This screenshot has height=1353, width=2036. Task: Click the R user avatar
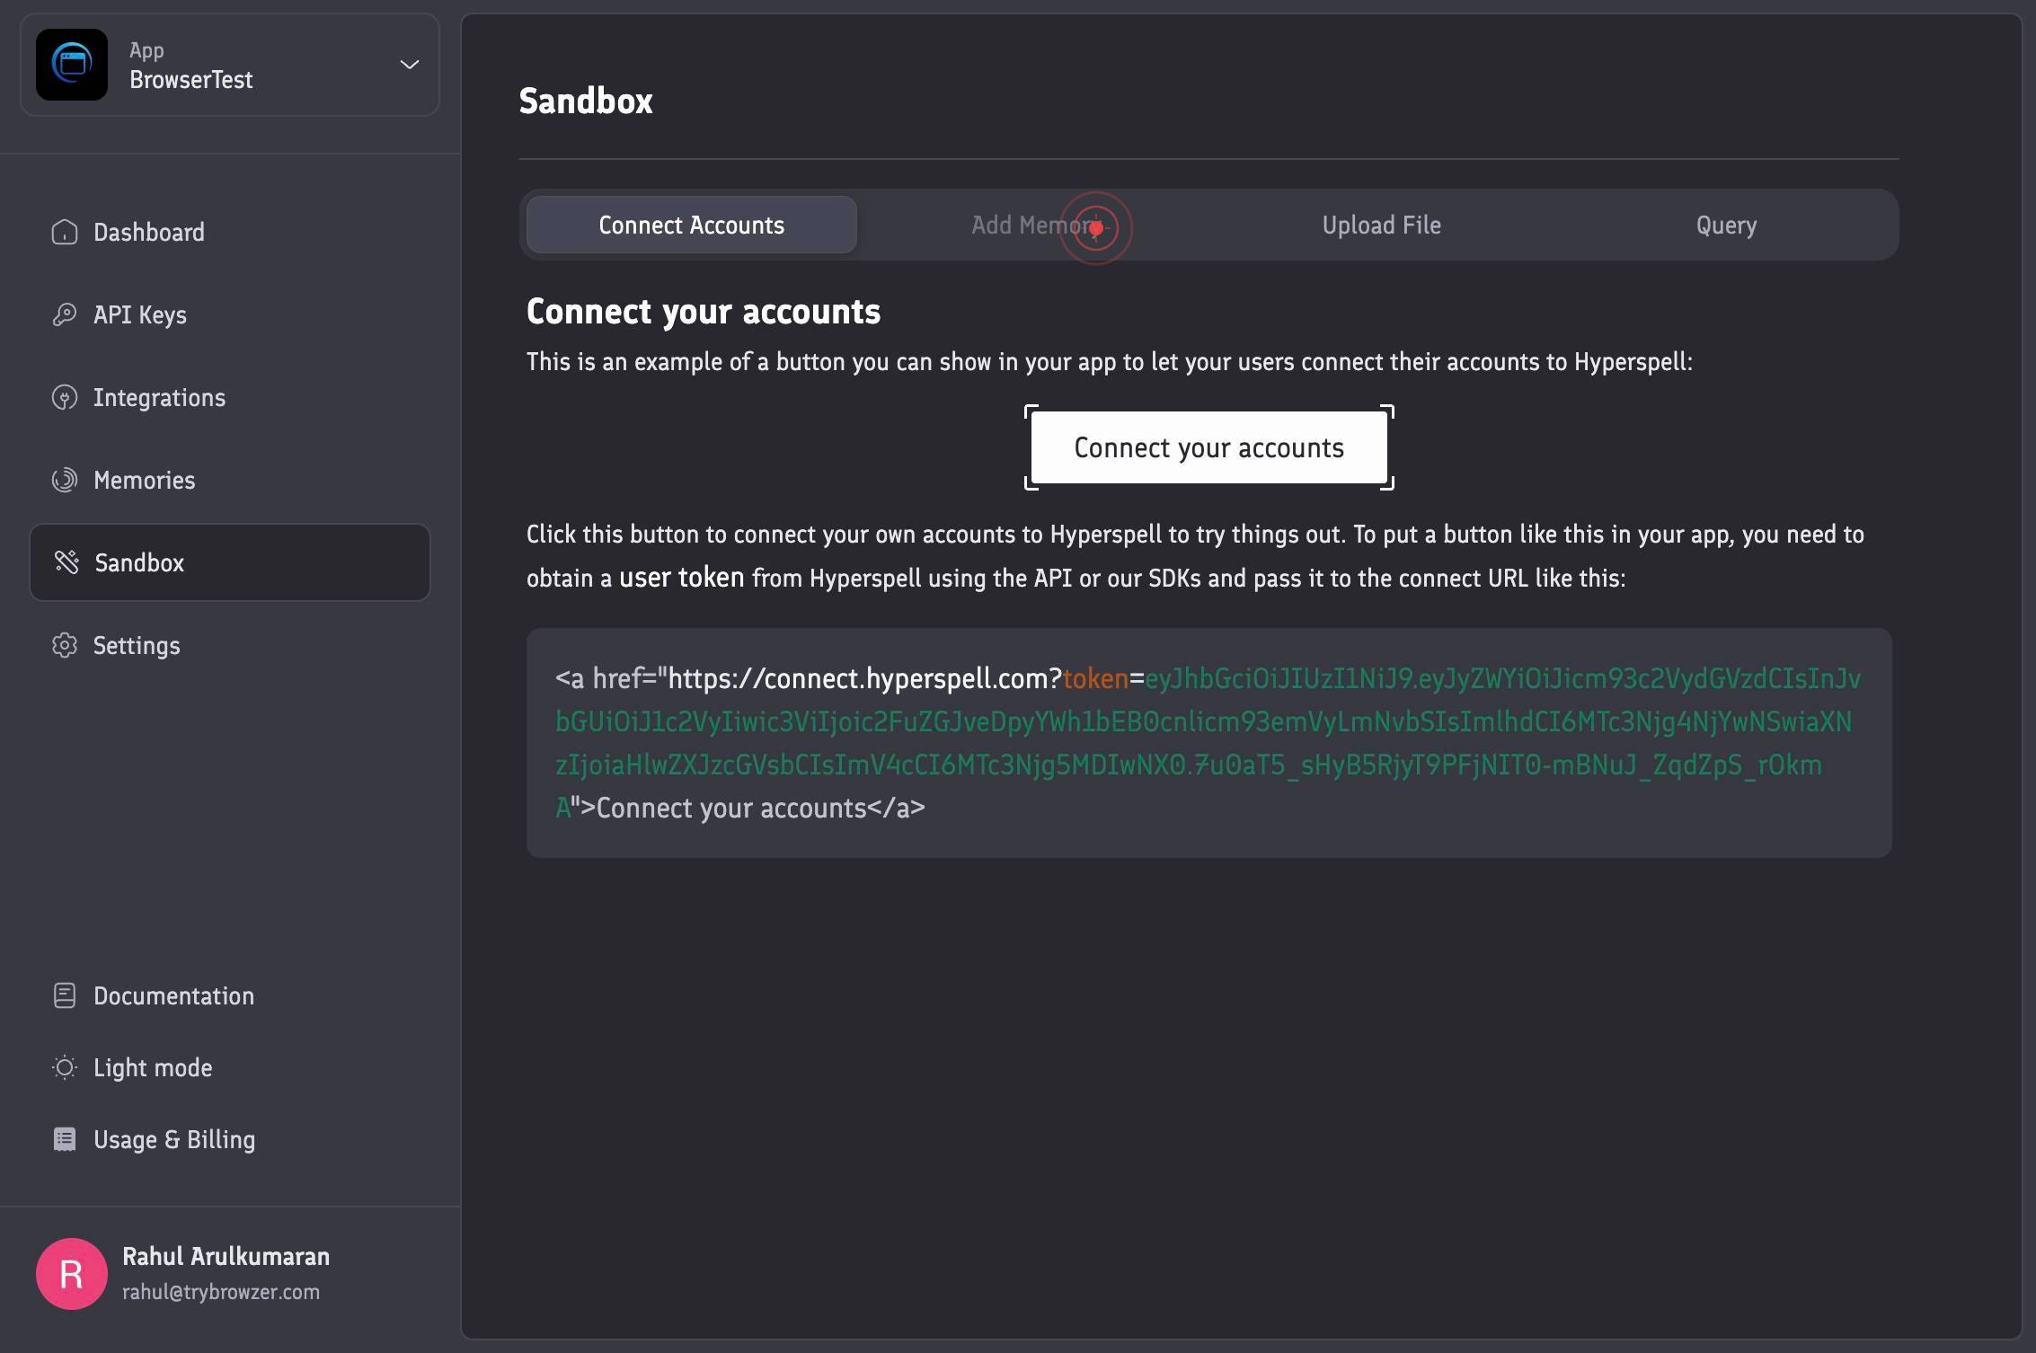[x=72, y=1274]
